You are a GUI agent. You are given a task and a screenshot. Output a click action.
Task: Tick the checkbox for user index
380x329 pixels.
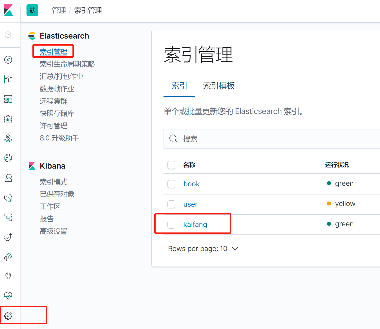tap(171, 204)
